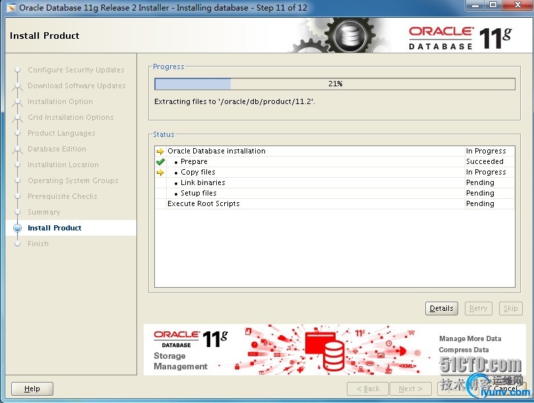
Task: Click the Skip button
Action: 510,308
